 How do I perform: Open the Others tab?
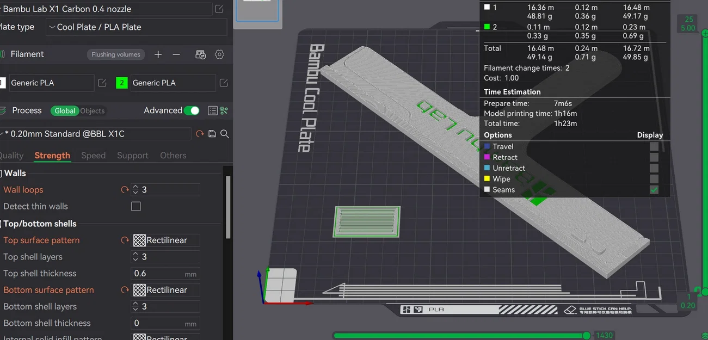click(x=173, y=156)
